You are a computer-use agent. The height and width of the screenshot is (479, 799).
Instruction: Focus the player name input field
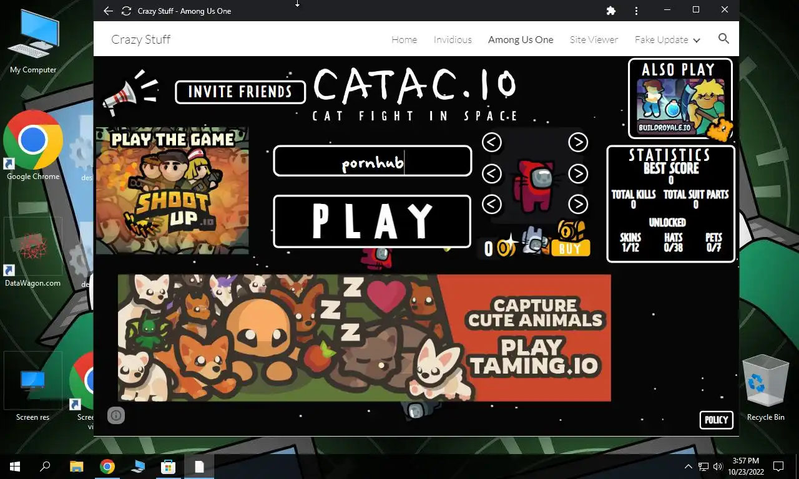[372, 162]
